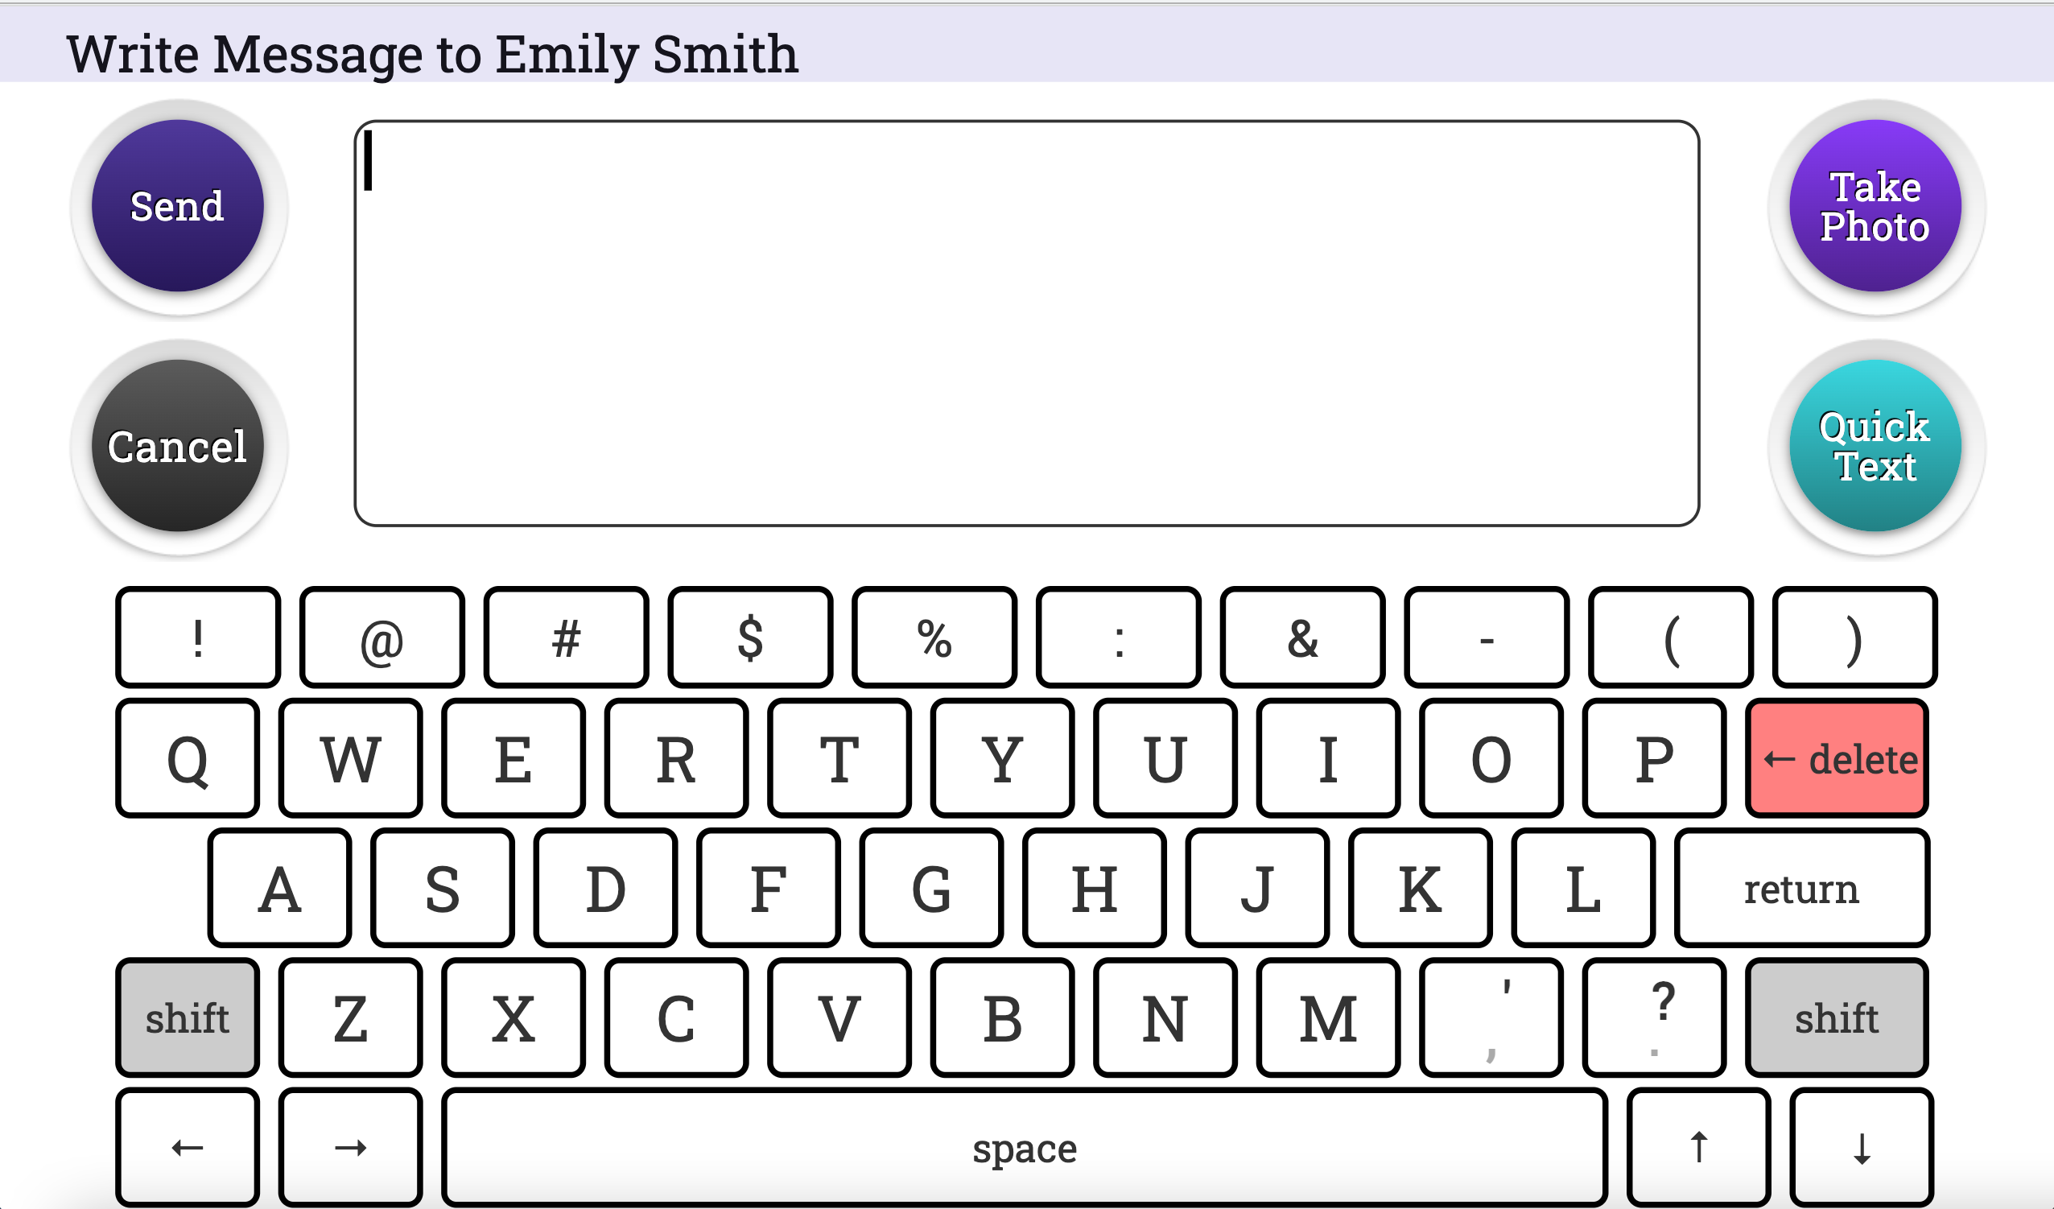
Task: Tap the ampersand & key
Action: point(1302,638)
